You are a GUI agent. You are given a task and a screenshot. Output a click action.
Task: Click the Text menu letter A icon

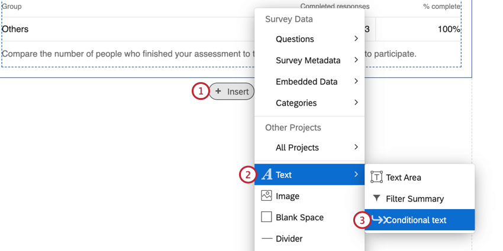(267, 175)
